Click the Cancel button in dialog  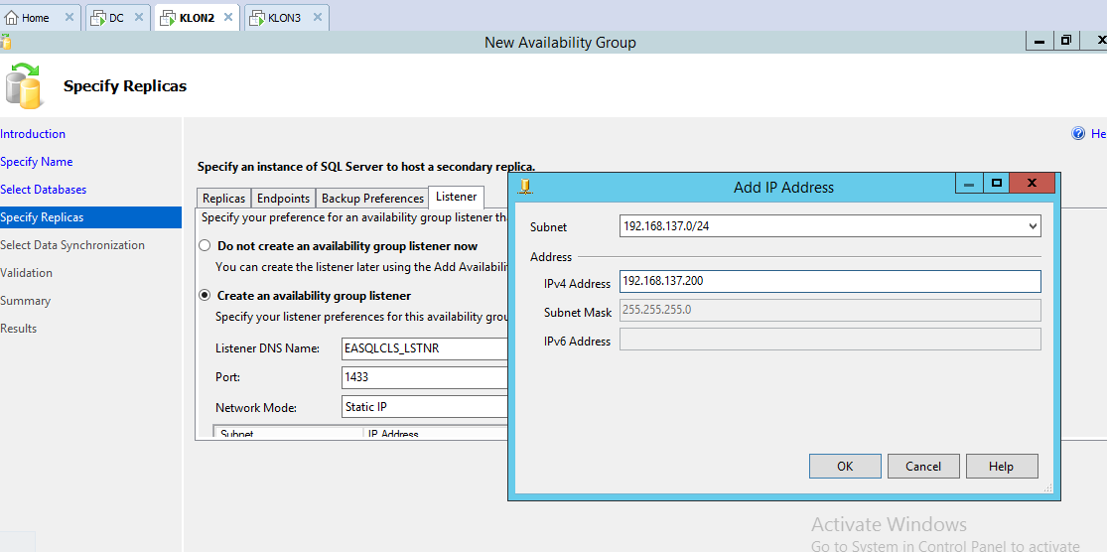click(922, 467)
